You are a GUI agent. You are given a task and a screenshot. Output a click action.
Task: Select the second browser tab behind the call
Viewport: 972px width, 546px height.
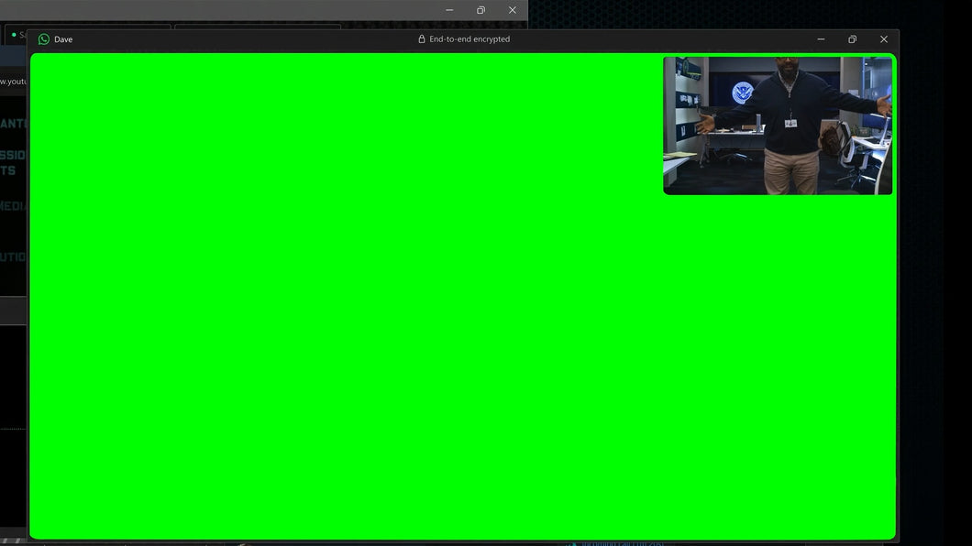[257, 27]
